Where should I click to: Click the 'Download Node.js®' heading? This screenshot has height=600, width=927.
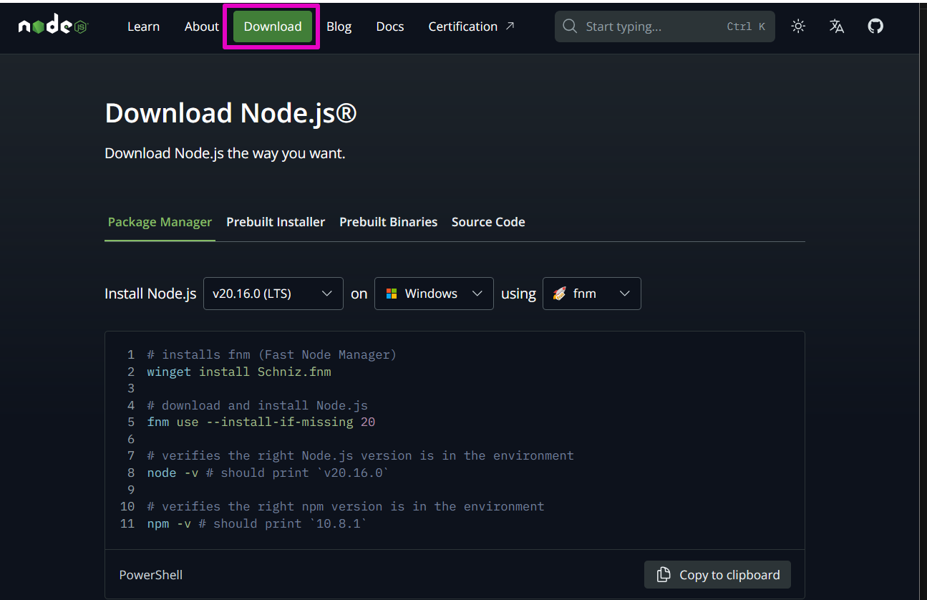point(230,113)
